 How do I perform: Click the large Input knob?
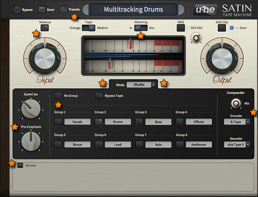click(45, 58)
